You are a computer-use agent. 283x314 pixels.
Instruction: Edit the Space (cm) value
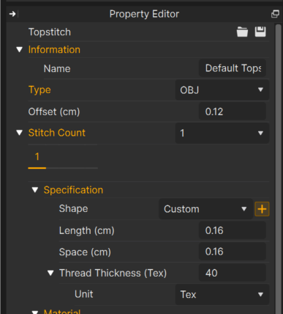tap(233, 252)
